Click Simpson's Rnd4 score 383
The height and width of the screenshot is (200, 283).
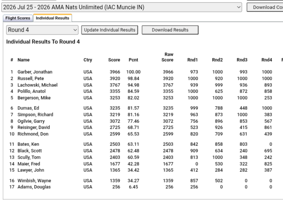tap(268, 115)
